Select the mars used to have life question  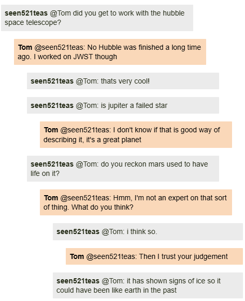click(x=123, y=169)
